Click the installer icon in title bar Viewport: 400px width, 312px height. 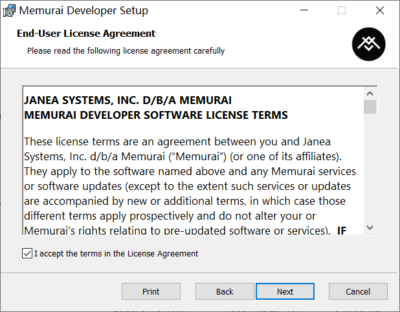click(x=9, y=10)
